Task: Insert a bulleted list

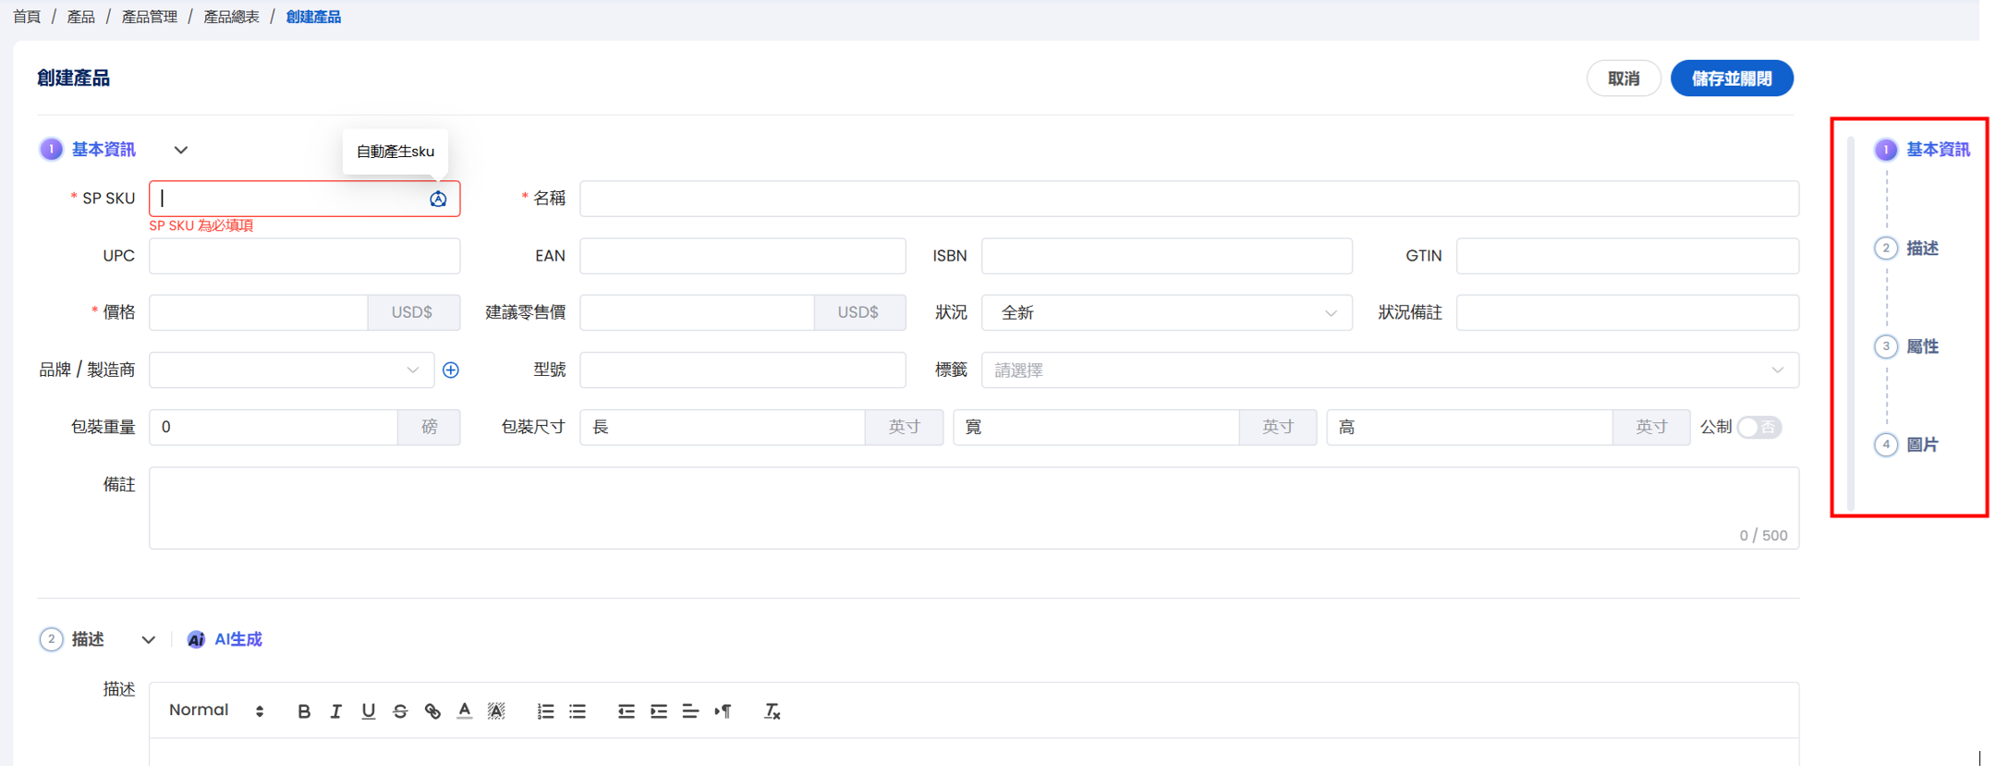Action: [x=578, y=711]
